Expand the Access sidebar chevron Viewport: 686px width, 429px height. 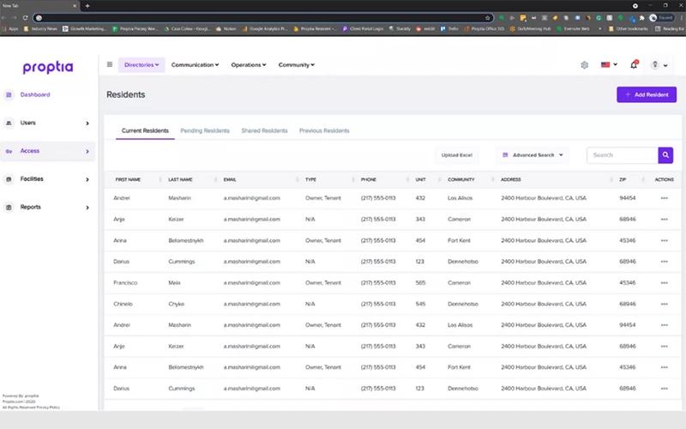tap(87, 152)
